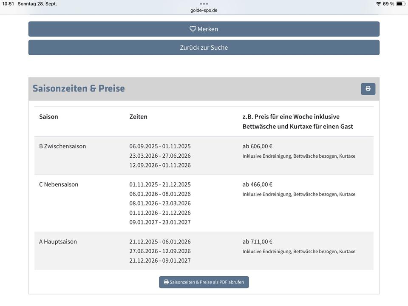Select the C Nebensaison row label
The height and width of the screenshot is (306, 408).
tap(59, 184)
